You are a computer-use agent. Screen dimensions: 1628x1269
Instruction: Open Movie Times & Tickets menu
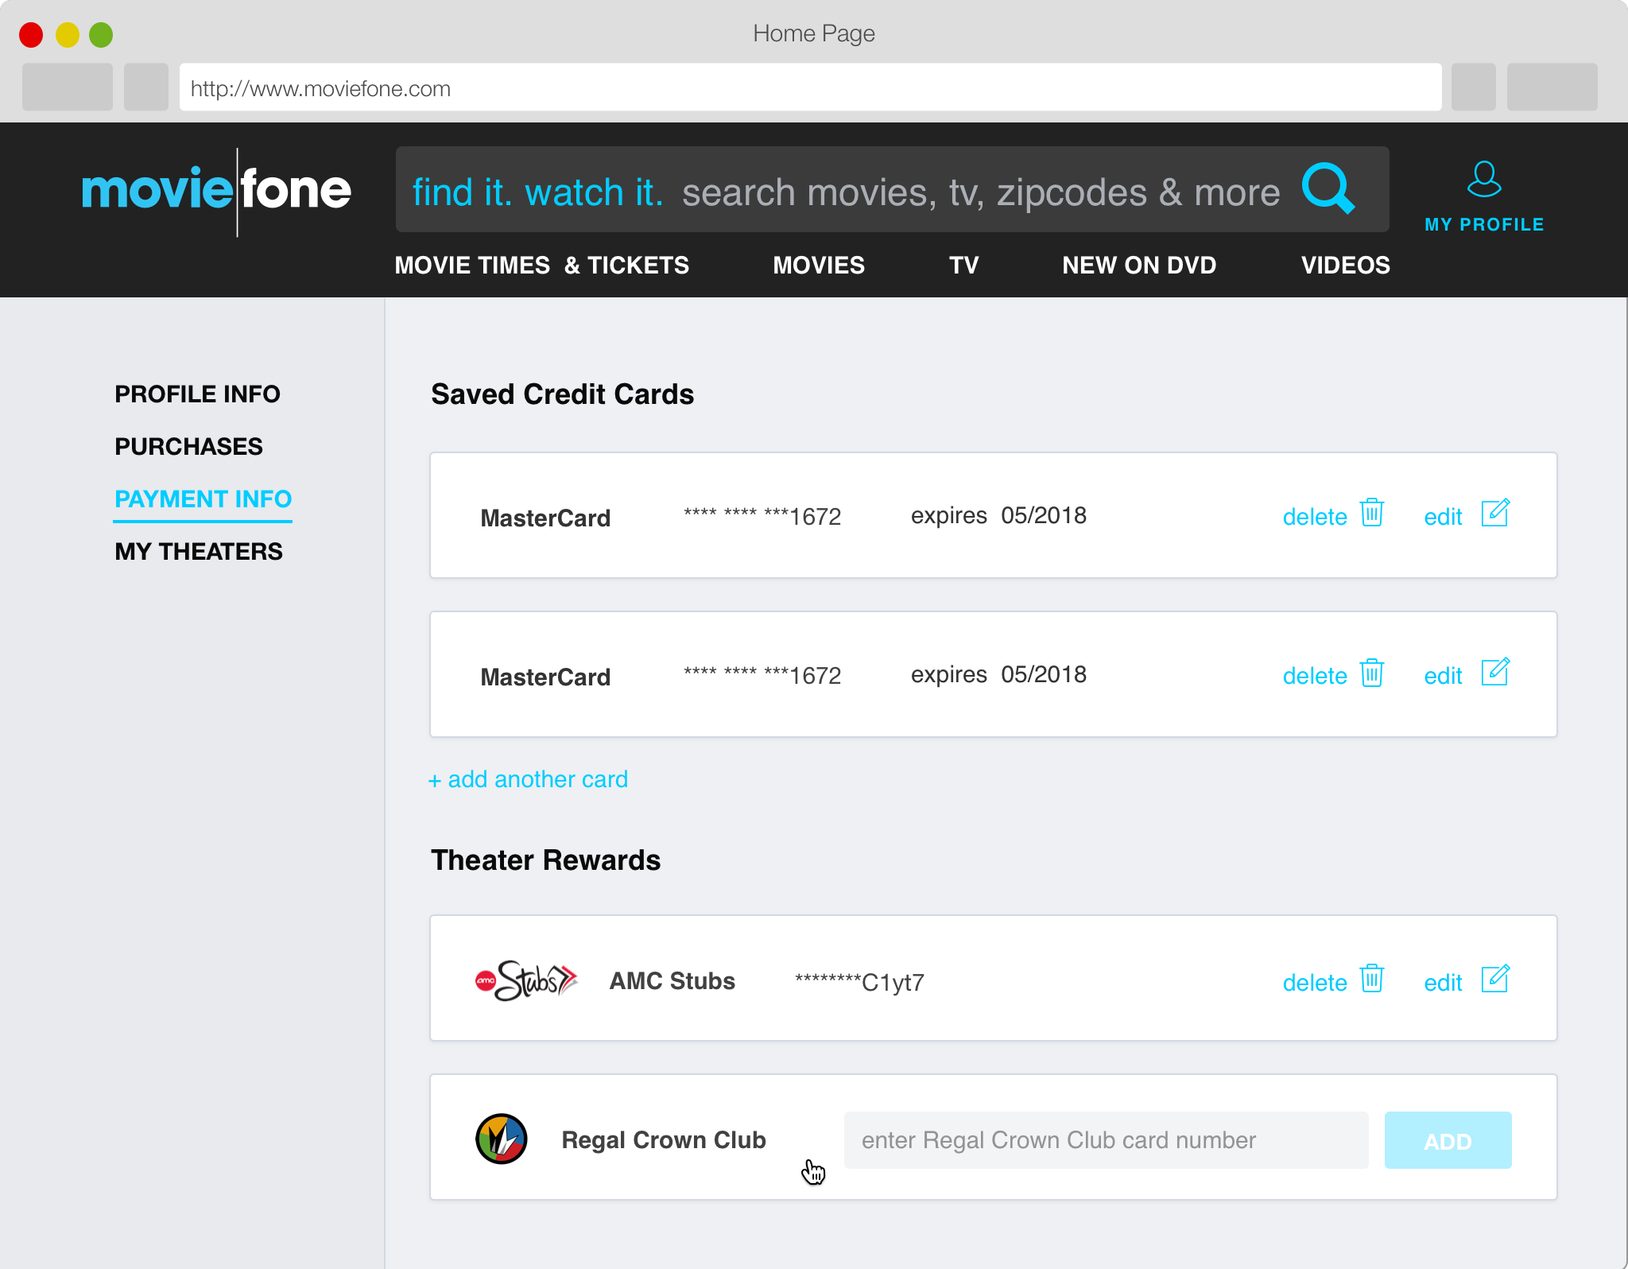coord(541,265)
